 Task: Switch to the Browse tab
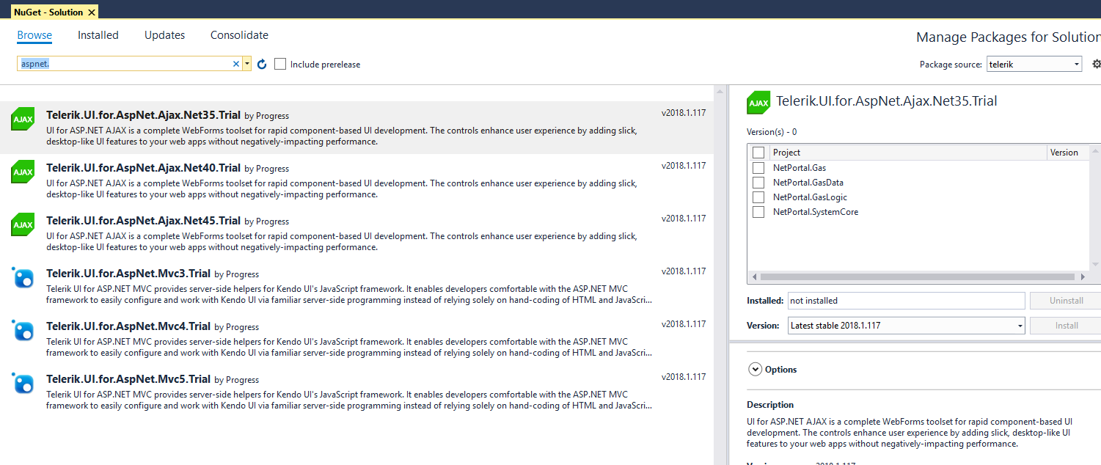pos(34,35)
